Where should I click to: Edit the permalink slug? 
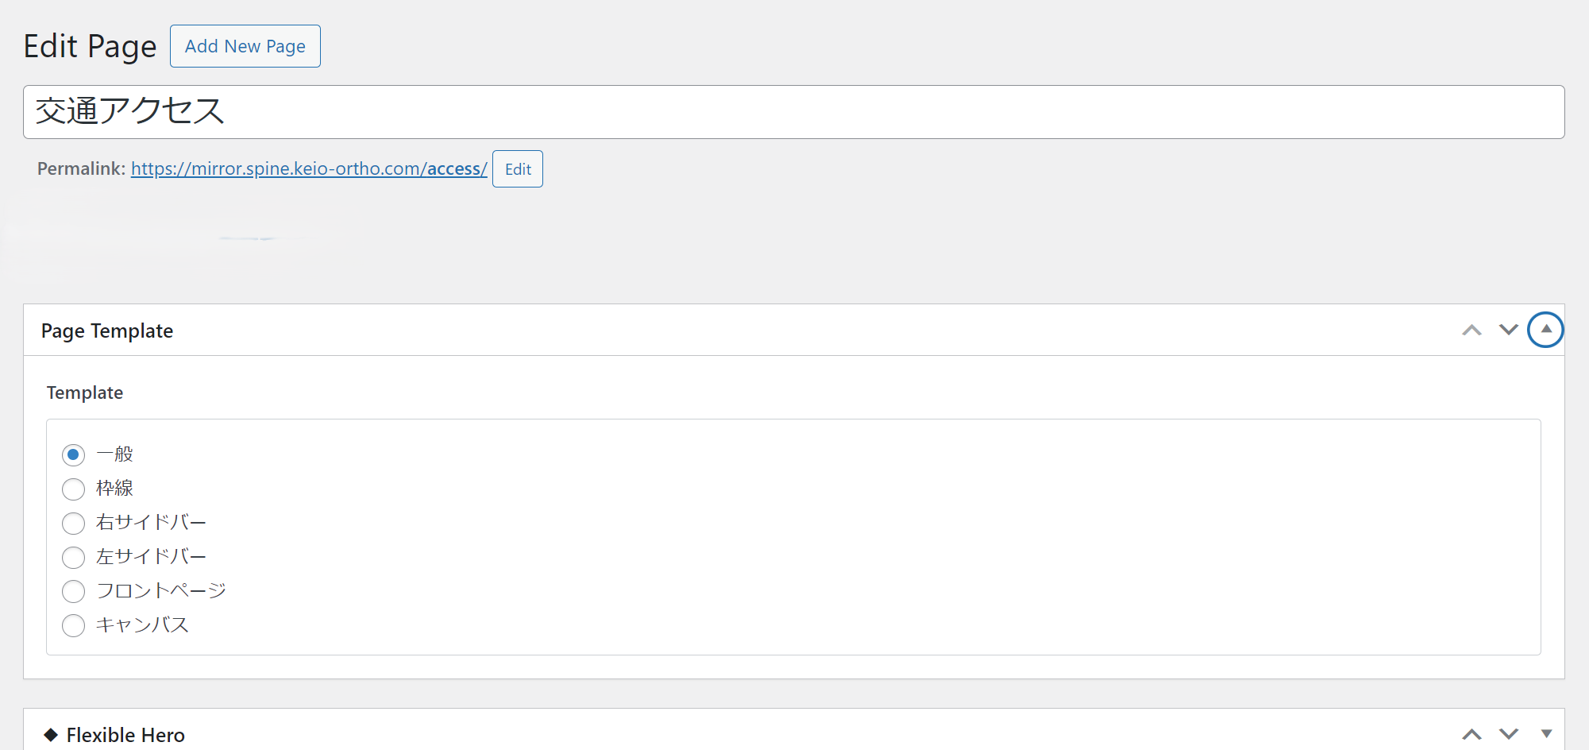(518, 169)
